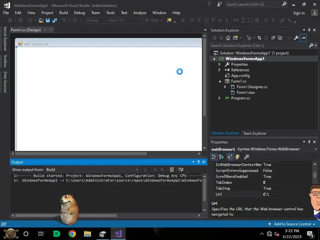Screen dimensions: 320x240
Task: Collapse All nodes in Solution Explorer
Action: click(x=273, y=38)
